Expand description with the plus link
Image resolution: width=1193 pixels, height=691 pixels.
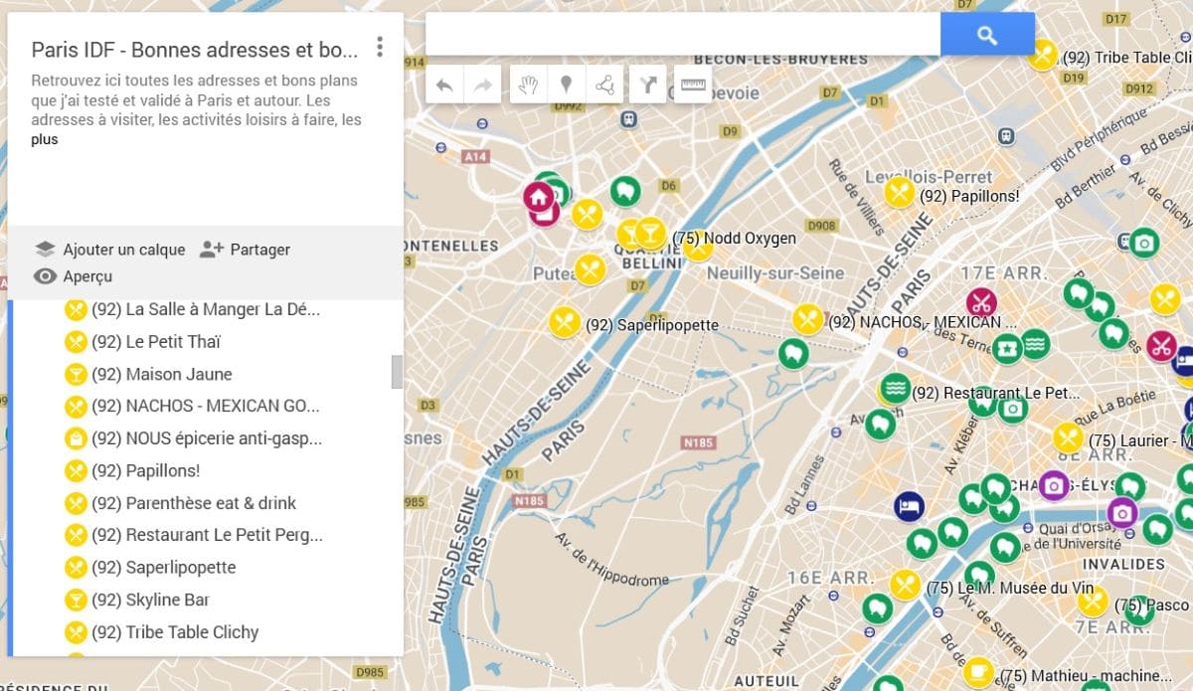(x=45, y=139)
